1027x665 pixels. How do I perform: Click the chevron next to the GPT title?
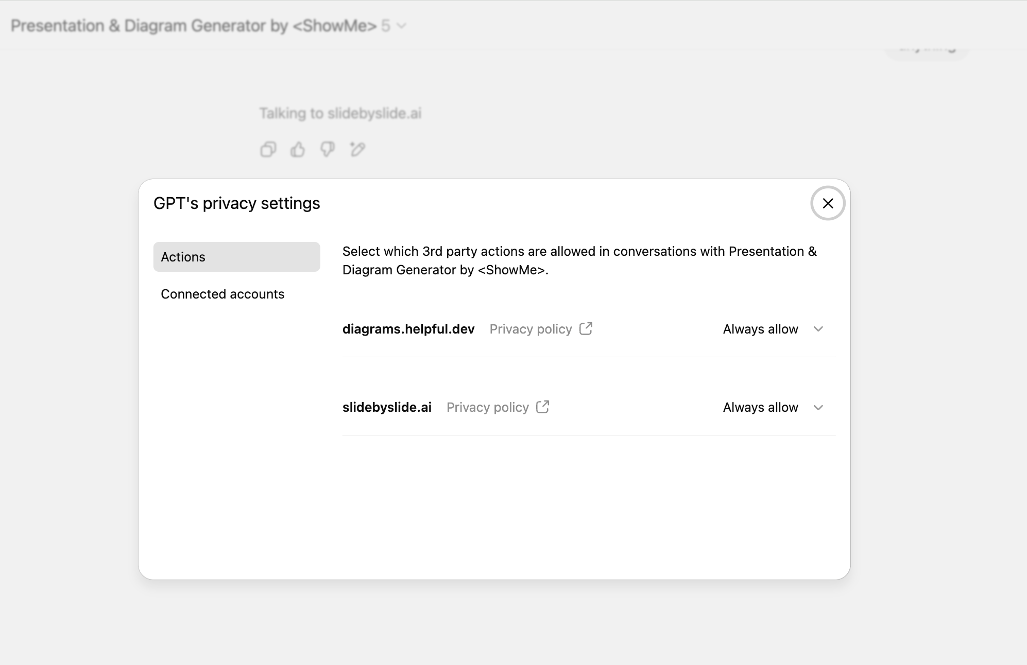[402, 26]
